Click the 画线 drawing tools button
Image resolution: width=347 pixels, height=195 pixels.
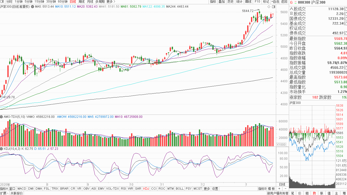(x=248, y=2)
